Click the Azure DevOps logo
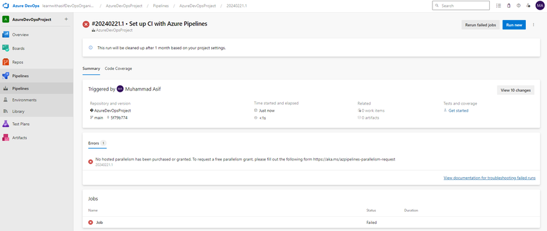 pos(6,6)
